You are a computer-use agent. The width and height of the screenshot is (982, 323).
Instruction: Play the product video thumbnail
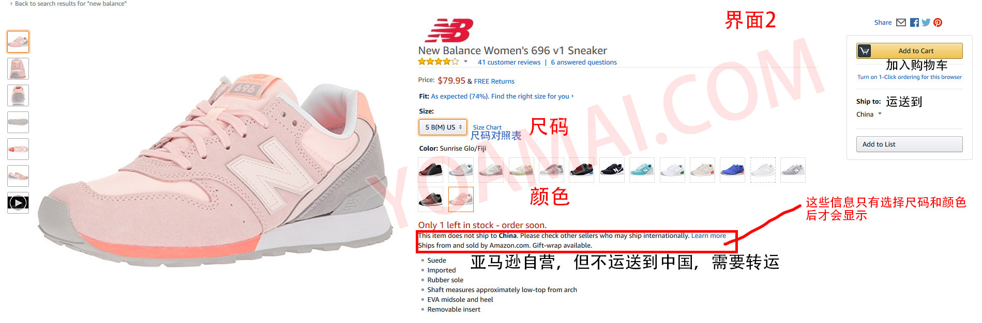18,203
